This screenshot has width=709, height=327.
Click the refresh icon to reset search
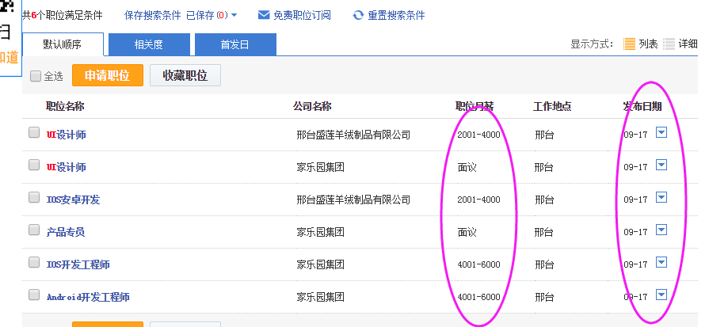click(358, 15)
